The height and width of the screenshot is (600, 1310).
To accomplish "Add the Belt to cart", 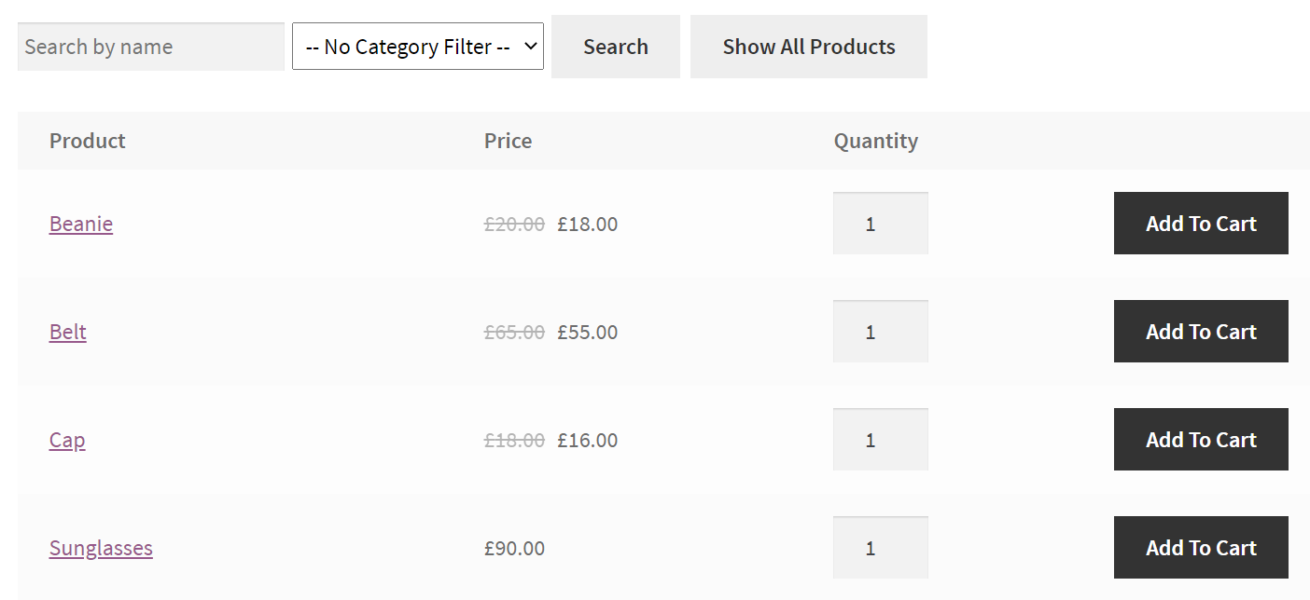I will coord(1200,332).
